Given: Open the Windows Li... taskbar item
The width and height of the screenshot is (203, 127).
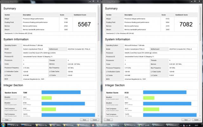Looking at the screenshot, I should coord(133,125).
